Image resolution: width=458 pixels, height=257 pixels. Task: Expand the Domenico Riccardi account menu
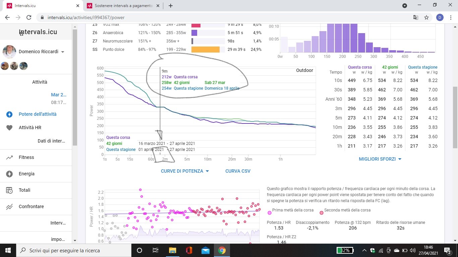click(63, 52)
